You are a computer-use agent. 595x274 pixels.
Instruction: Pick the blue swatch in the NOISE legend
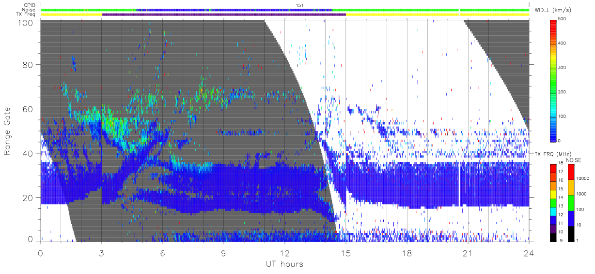tap(571, 217)
